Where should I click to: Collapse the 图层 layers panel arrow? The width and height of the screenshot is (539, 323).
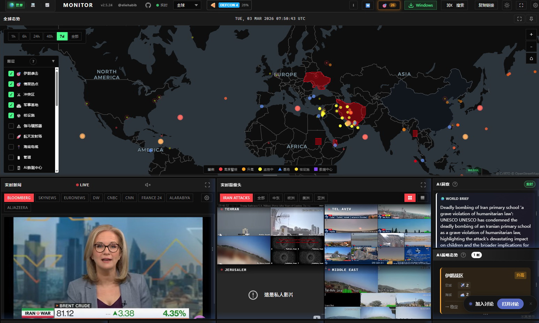[53, 61]
